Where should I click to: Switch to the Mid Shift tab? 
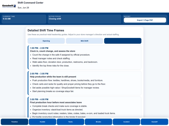pyautogui.click(x=84, y=41)
